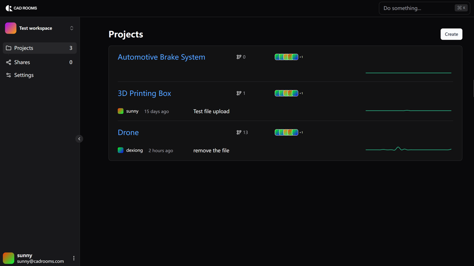Screen dimensions: 474x266
Task: Click the Test workspace gradient avatar
Action: (11, 28)
